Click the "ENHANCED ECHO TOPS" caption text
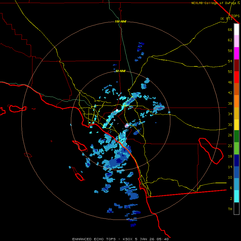 tap(94, 239)
